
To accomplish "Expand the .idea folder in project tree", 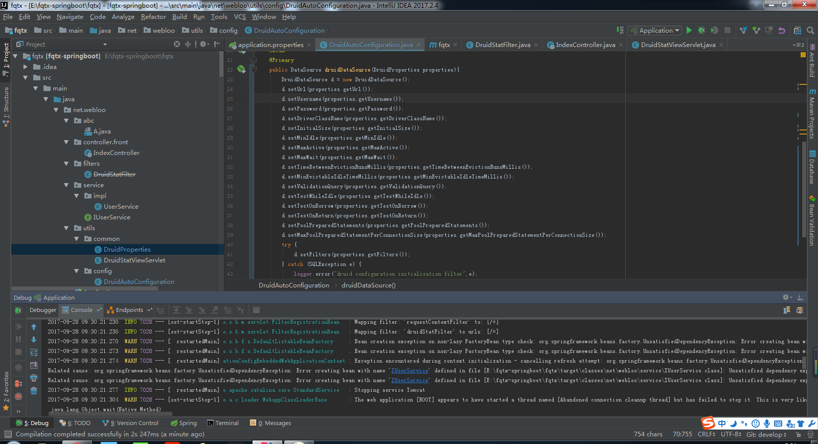I will [26, 67].
